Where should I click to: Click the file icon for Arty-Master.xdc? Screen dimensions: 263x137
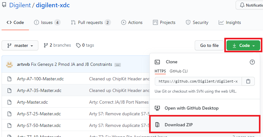(x=9, y=102)
